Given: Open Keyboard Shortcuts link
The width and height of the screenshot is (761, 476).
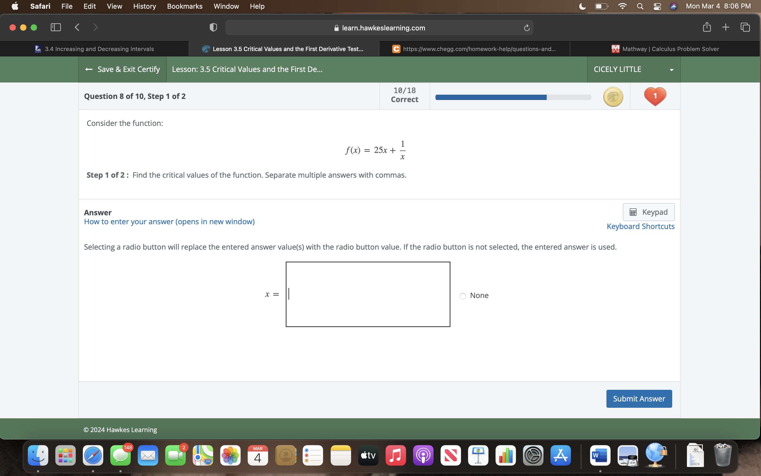Looking at the screenshot, I should (x=641, y=226).
